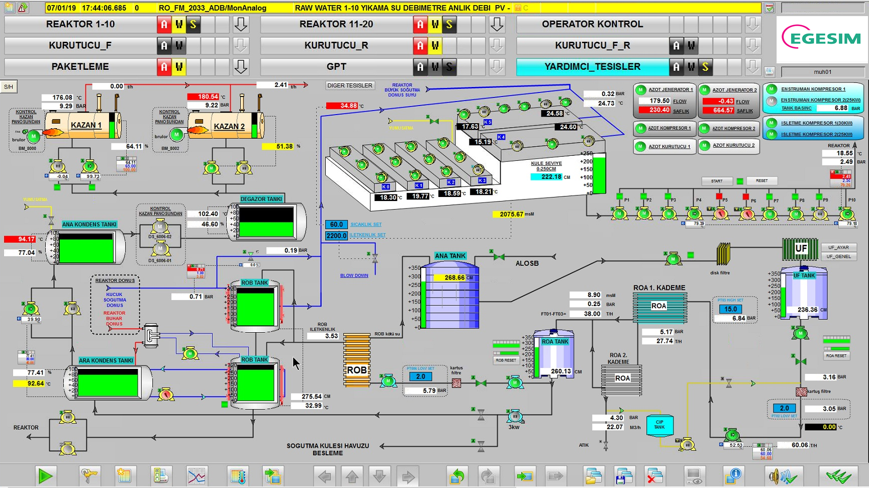
Task: Toggle AZOT KOMPRESOR 2 motor indicator
Action: coord(705,129)
